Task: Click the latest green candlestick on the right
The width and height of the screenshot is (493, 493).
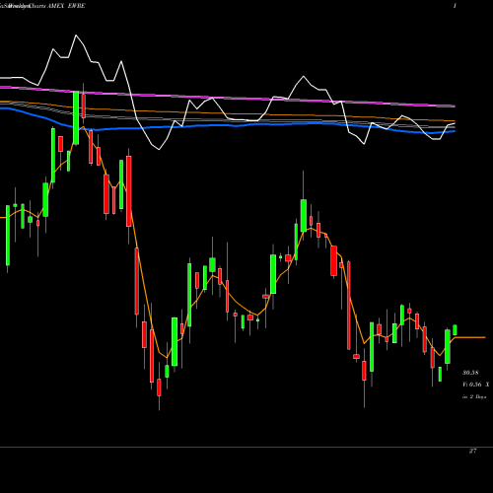Action: point(455,330)
